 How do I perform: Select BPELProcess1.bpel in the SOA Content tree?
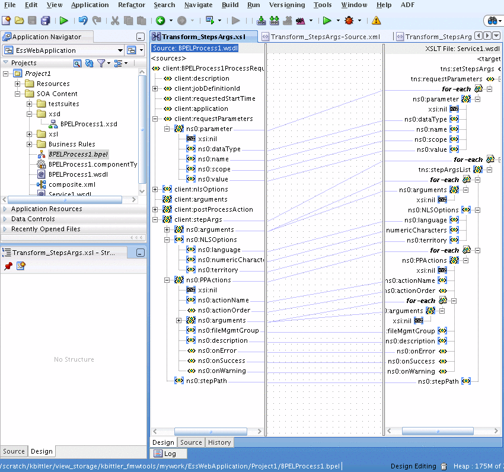coord(78,154)
